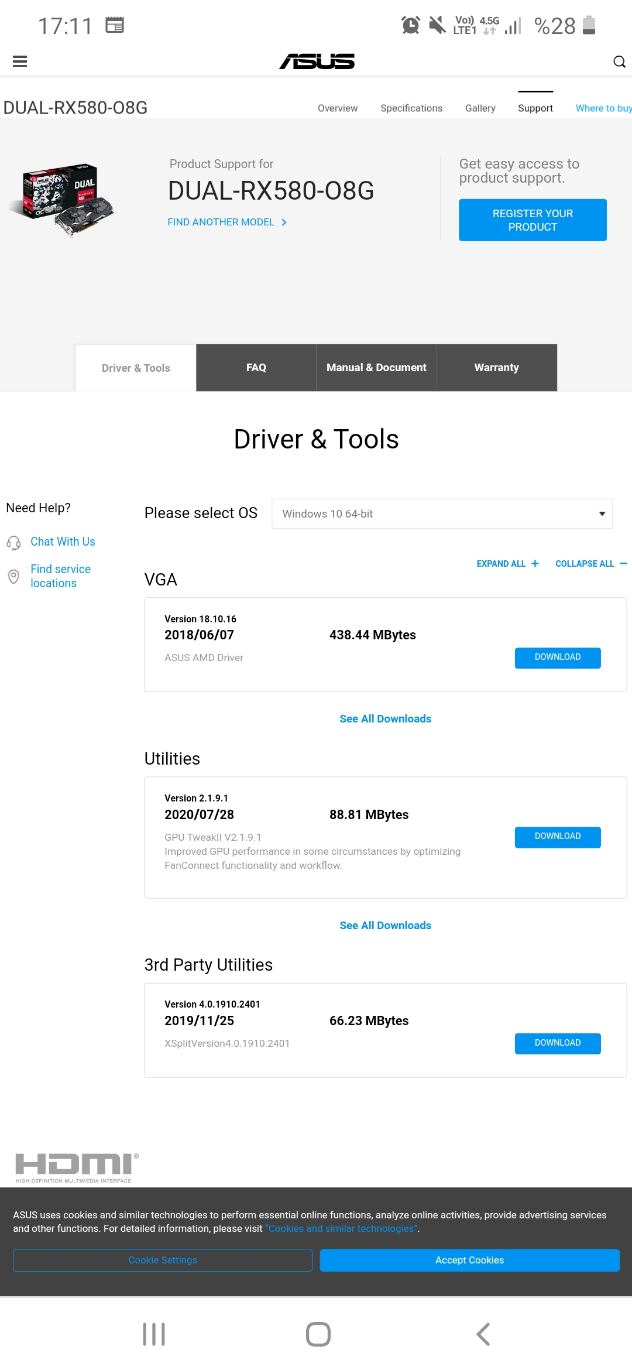Tap calendar icon next to clock
Screen dimensions: 632x1370
click(x=115, y=25)
